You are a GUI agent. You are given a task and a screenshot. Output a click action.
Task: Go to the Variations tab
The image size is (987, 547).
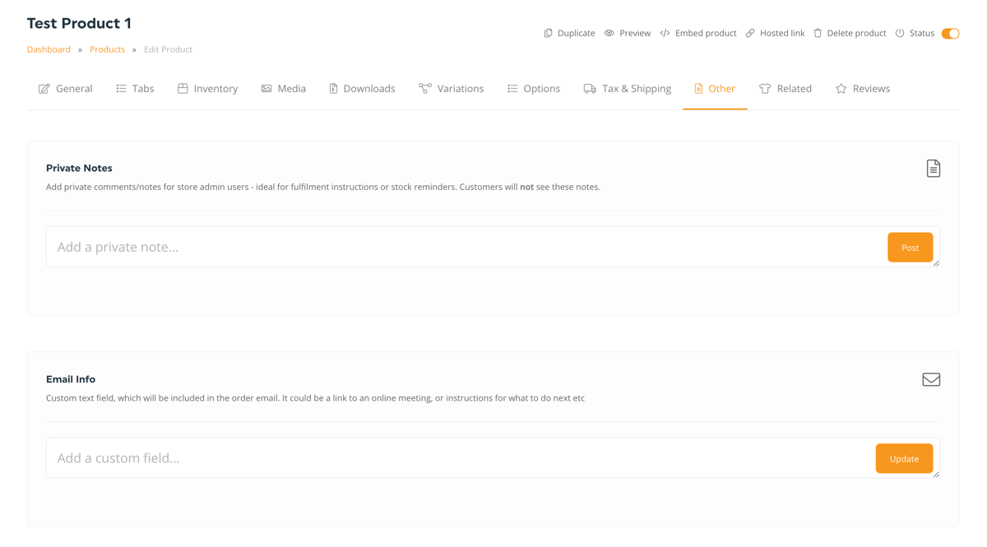451,89
